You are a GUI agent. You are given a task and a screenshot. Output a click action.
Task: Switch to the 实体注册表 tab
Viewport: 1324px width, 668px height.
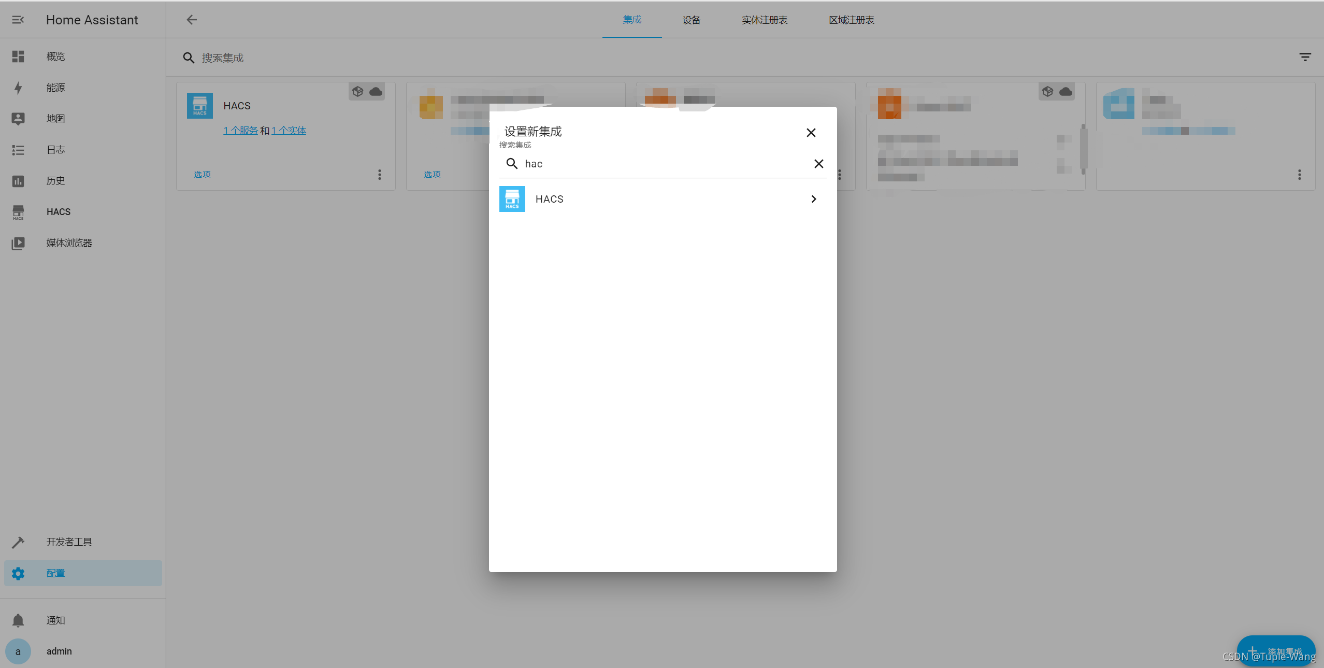[764, 20]
